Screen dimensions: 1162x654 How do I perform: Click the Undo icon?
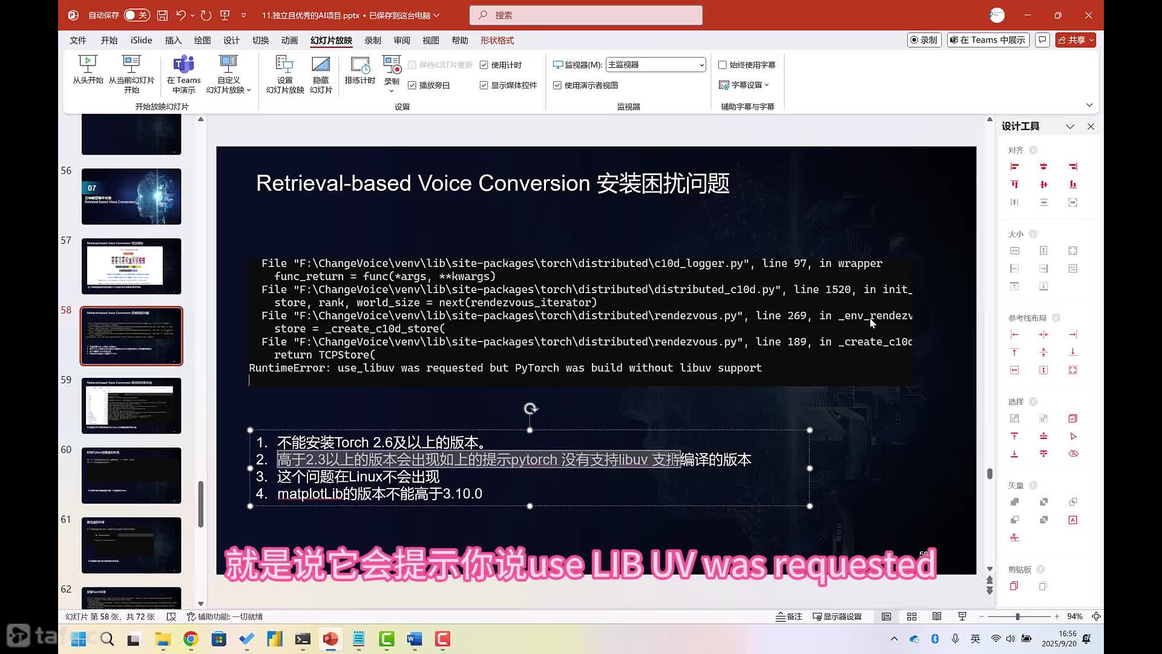click(x=180, y=15)
